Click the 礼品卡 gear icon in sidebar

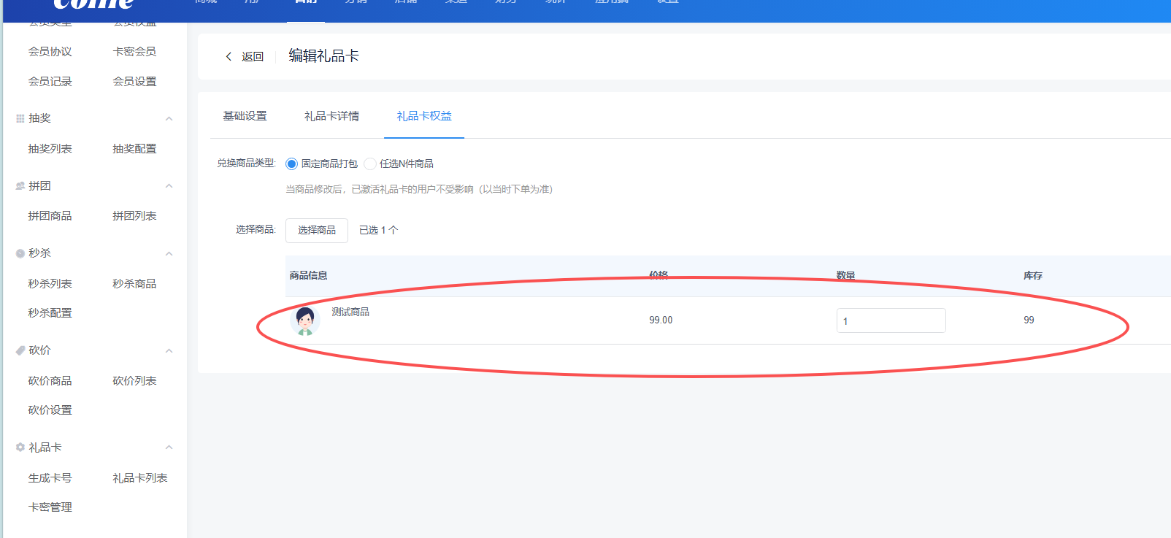tap(20, 447)
